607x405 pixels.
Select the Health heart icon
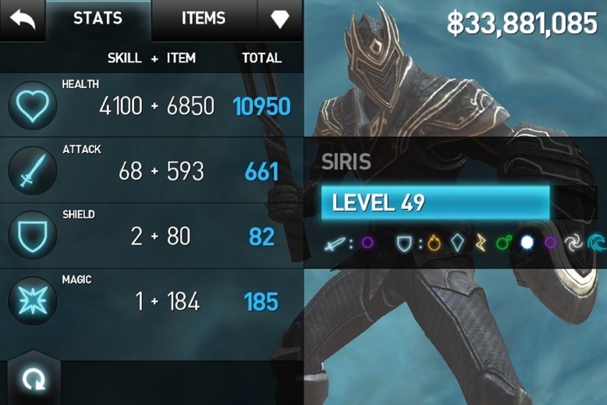33,105
